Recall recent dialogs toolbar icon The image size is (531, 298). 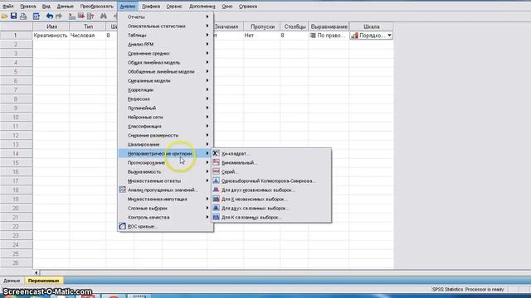tap(37, 17)
